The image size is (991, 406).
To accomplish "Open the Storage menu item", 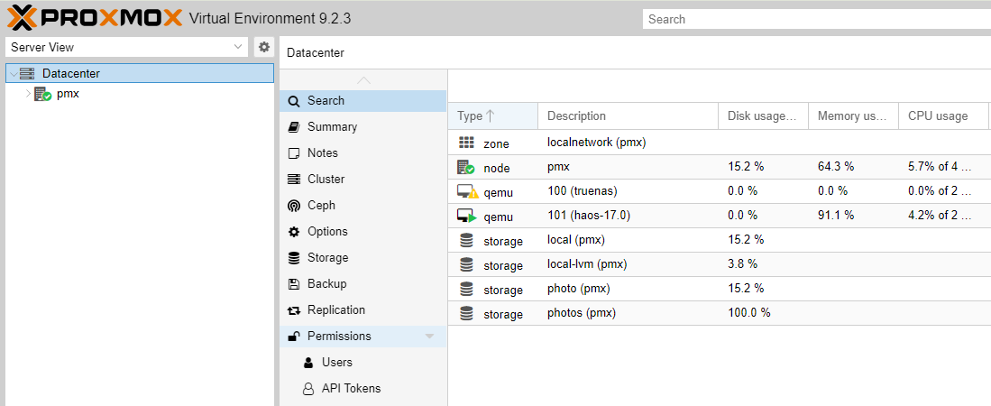I will (x=362, y=258).
